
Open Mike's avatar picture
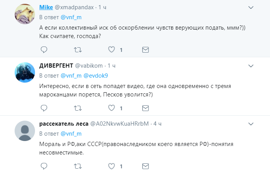[x=25, y=14]
